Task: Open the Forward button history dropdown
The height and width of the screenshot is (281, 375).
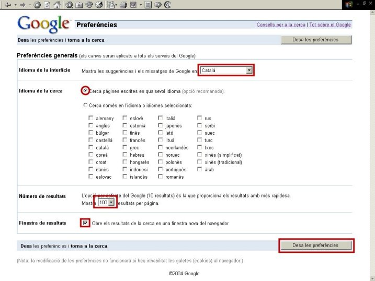Action: [30, 5]
